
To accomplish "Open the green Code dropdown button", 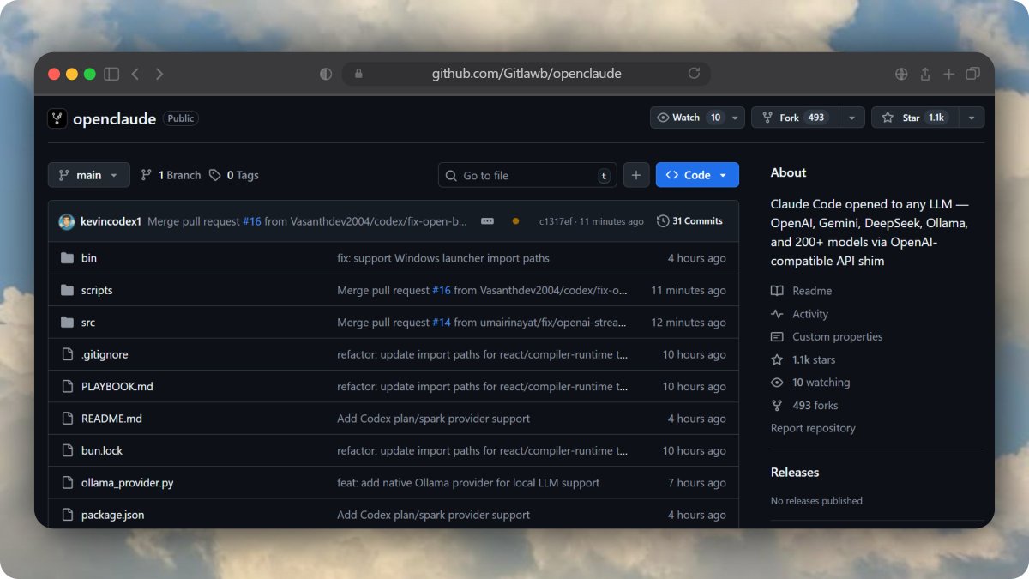I will pos(697,175).
